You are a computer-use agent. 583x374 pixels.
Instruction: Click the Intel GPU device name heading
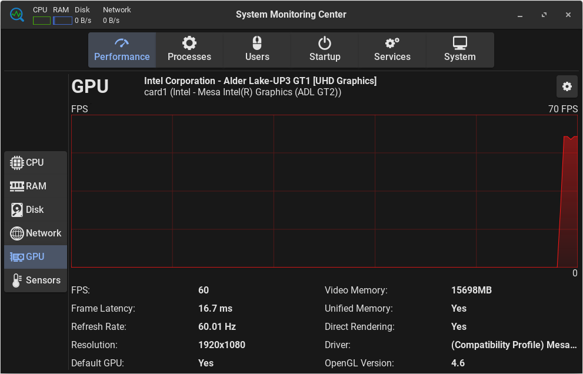[260, 81]
